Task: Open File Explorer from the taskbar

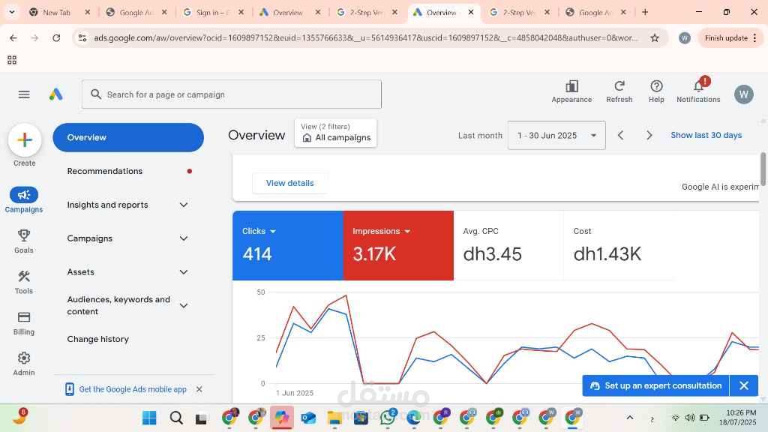Action: coord(334,418)
